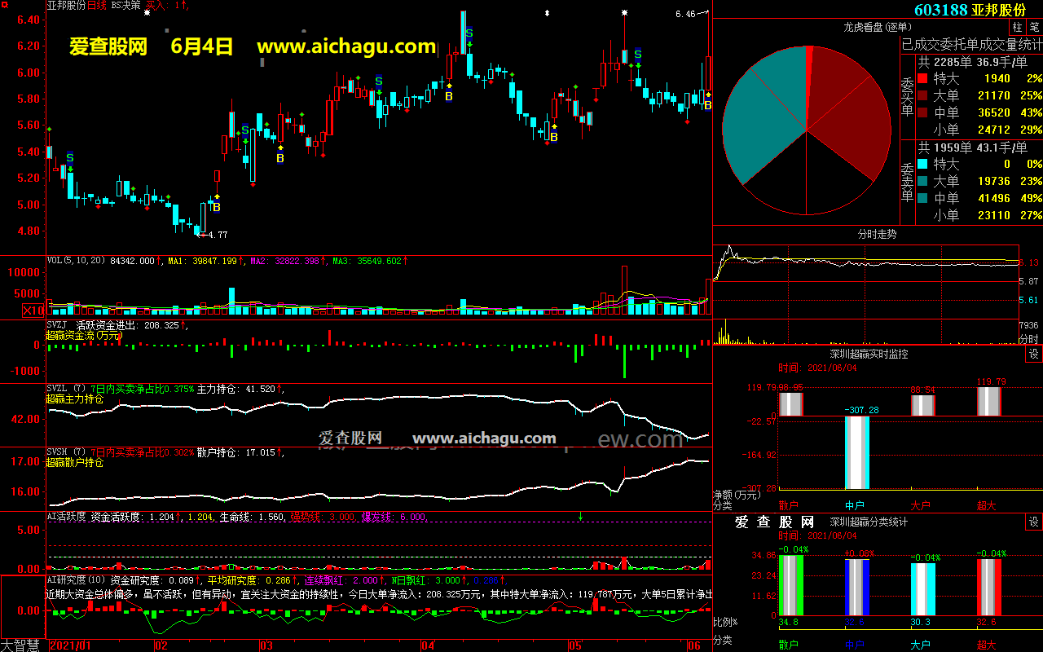The width and height of the screenshot is (1043, 652).
Task: Click the 4.77 low price label
Action: [x=218, y=236]
